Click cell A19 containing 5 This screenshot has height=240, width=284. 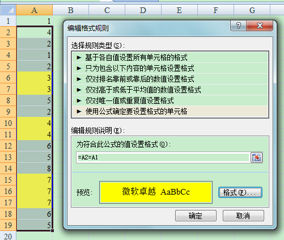[34, 225]
